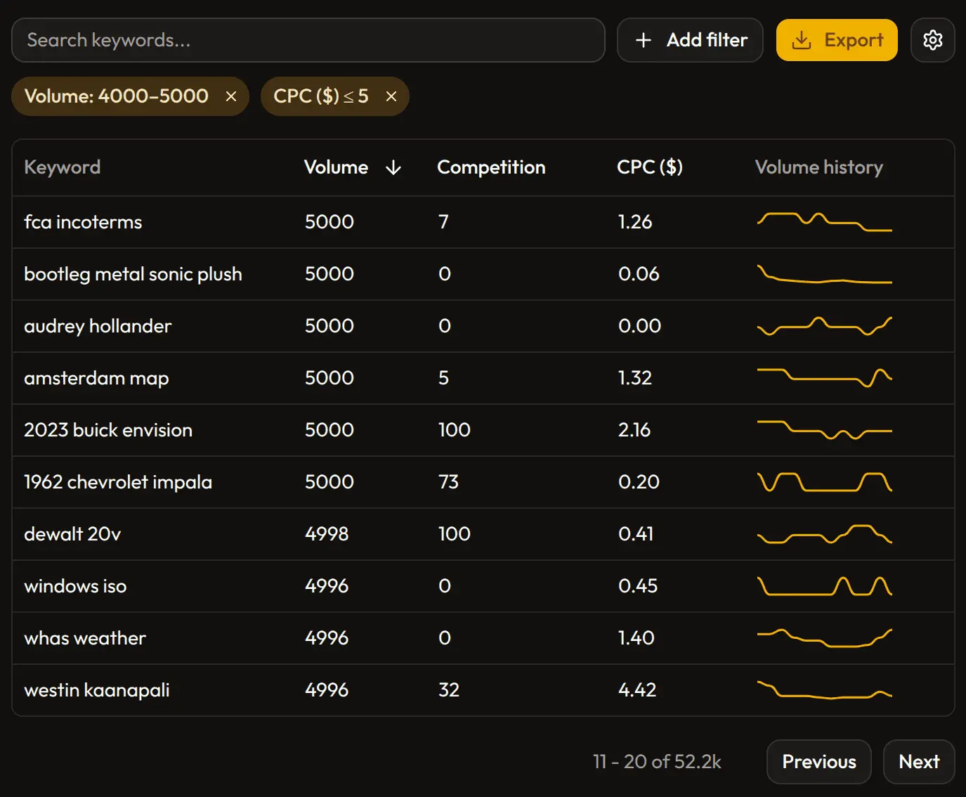Viewport: 966px width, 797px height.
Task: Click the sparkline for windows iso
Action: [824, 585]
